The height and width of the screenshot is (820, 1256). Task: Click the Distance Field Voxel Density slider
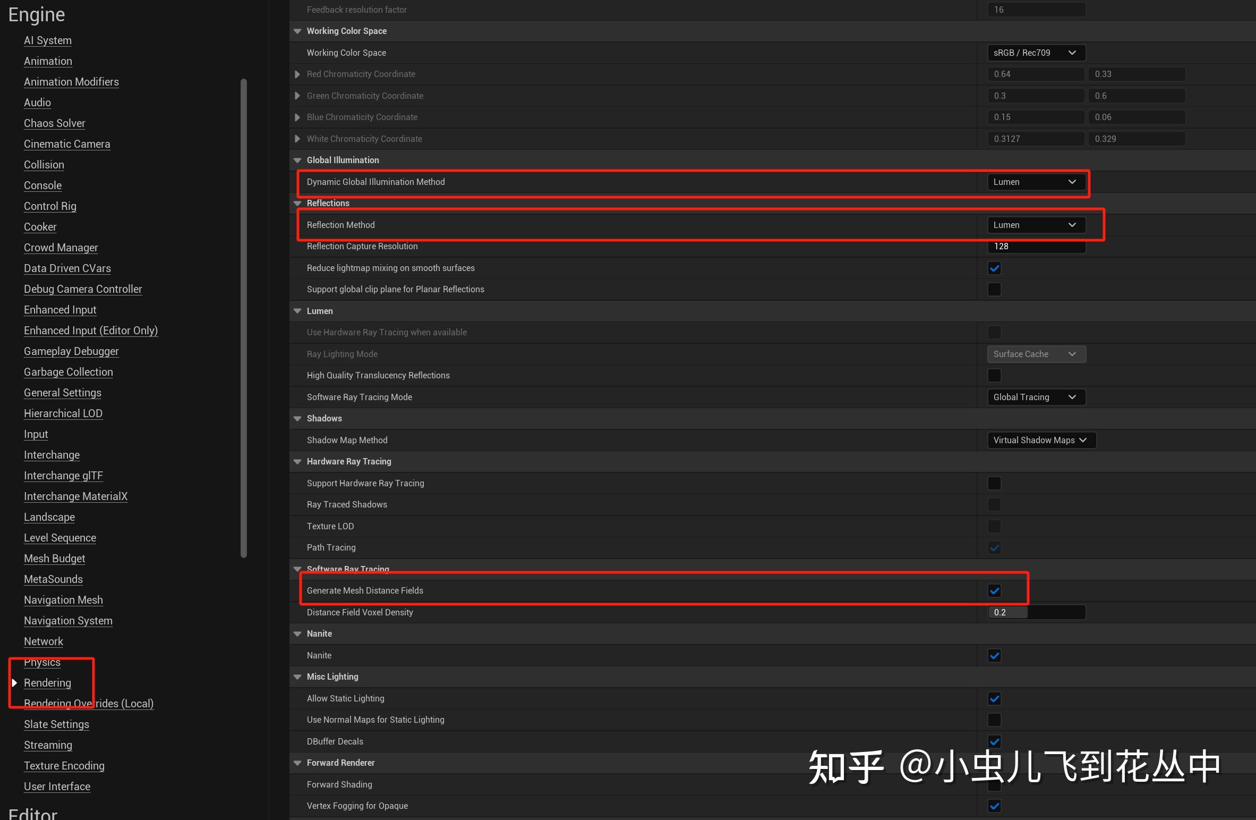click(x=1036, y=612)
